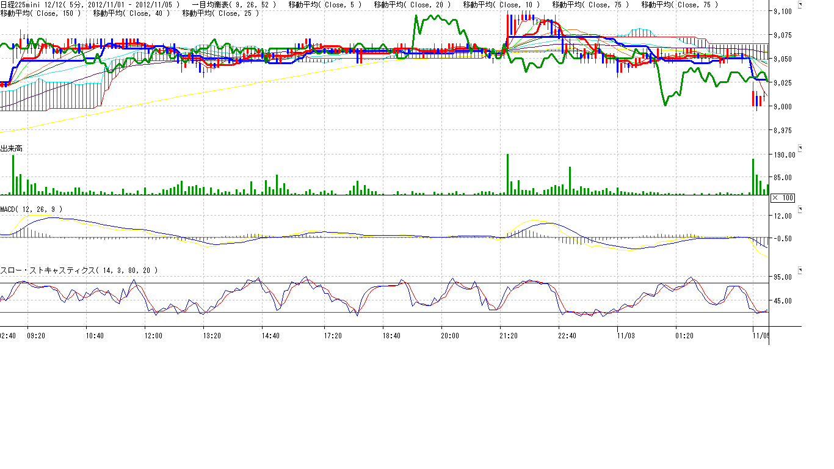Image resolution: width=834 pixels, height=469 pixels.
Task: Select the 11/03 date marker on time axis
Action: [625, 335]
